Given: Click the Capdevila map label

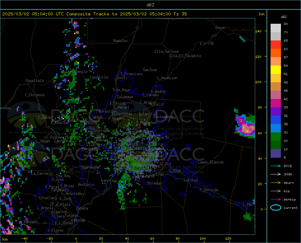Looking at the screenshot, I should tap(99, 77).
